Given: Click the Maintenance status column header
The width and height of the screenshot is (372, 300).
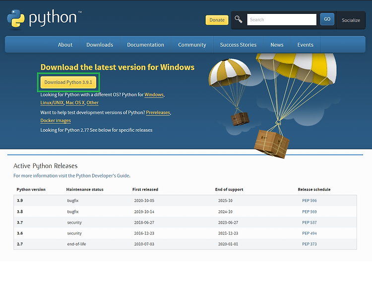Looking at the screenshot, I should (85, 189).
